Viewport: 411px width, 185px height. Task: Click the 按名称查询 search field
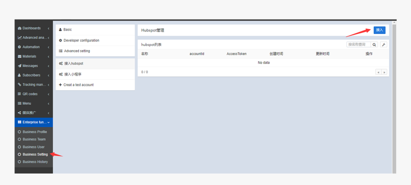(x=358, y=45)
